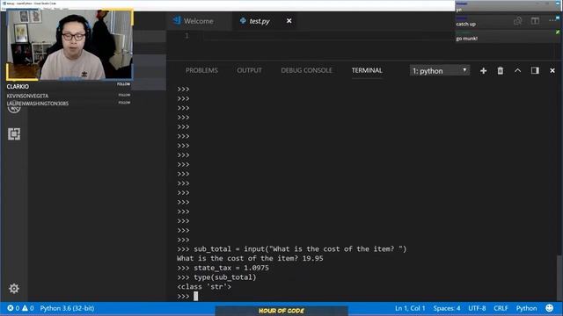Click the "catch up" chat message

(x=465, y=24)
